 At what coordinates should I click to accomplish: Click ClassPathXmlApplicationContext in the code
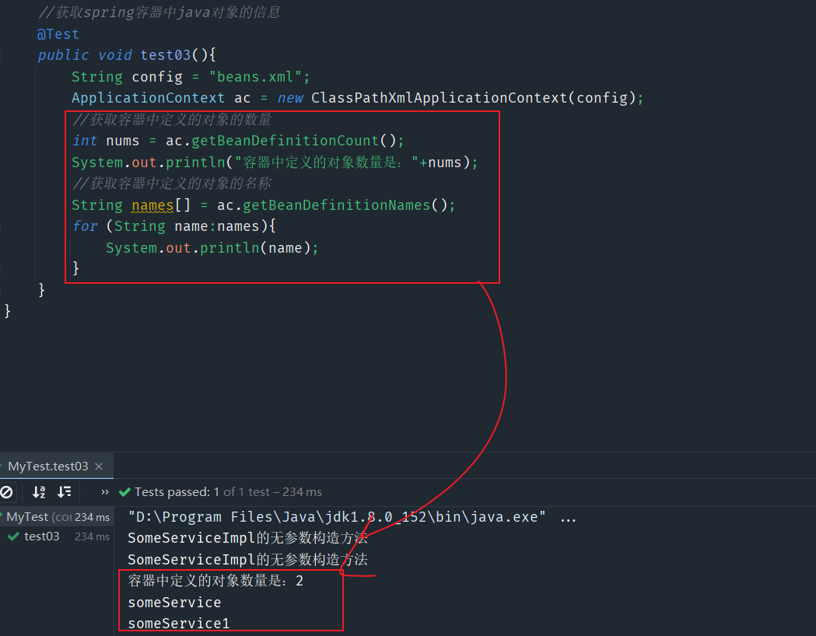[440, 98]
